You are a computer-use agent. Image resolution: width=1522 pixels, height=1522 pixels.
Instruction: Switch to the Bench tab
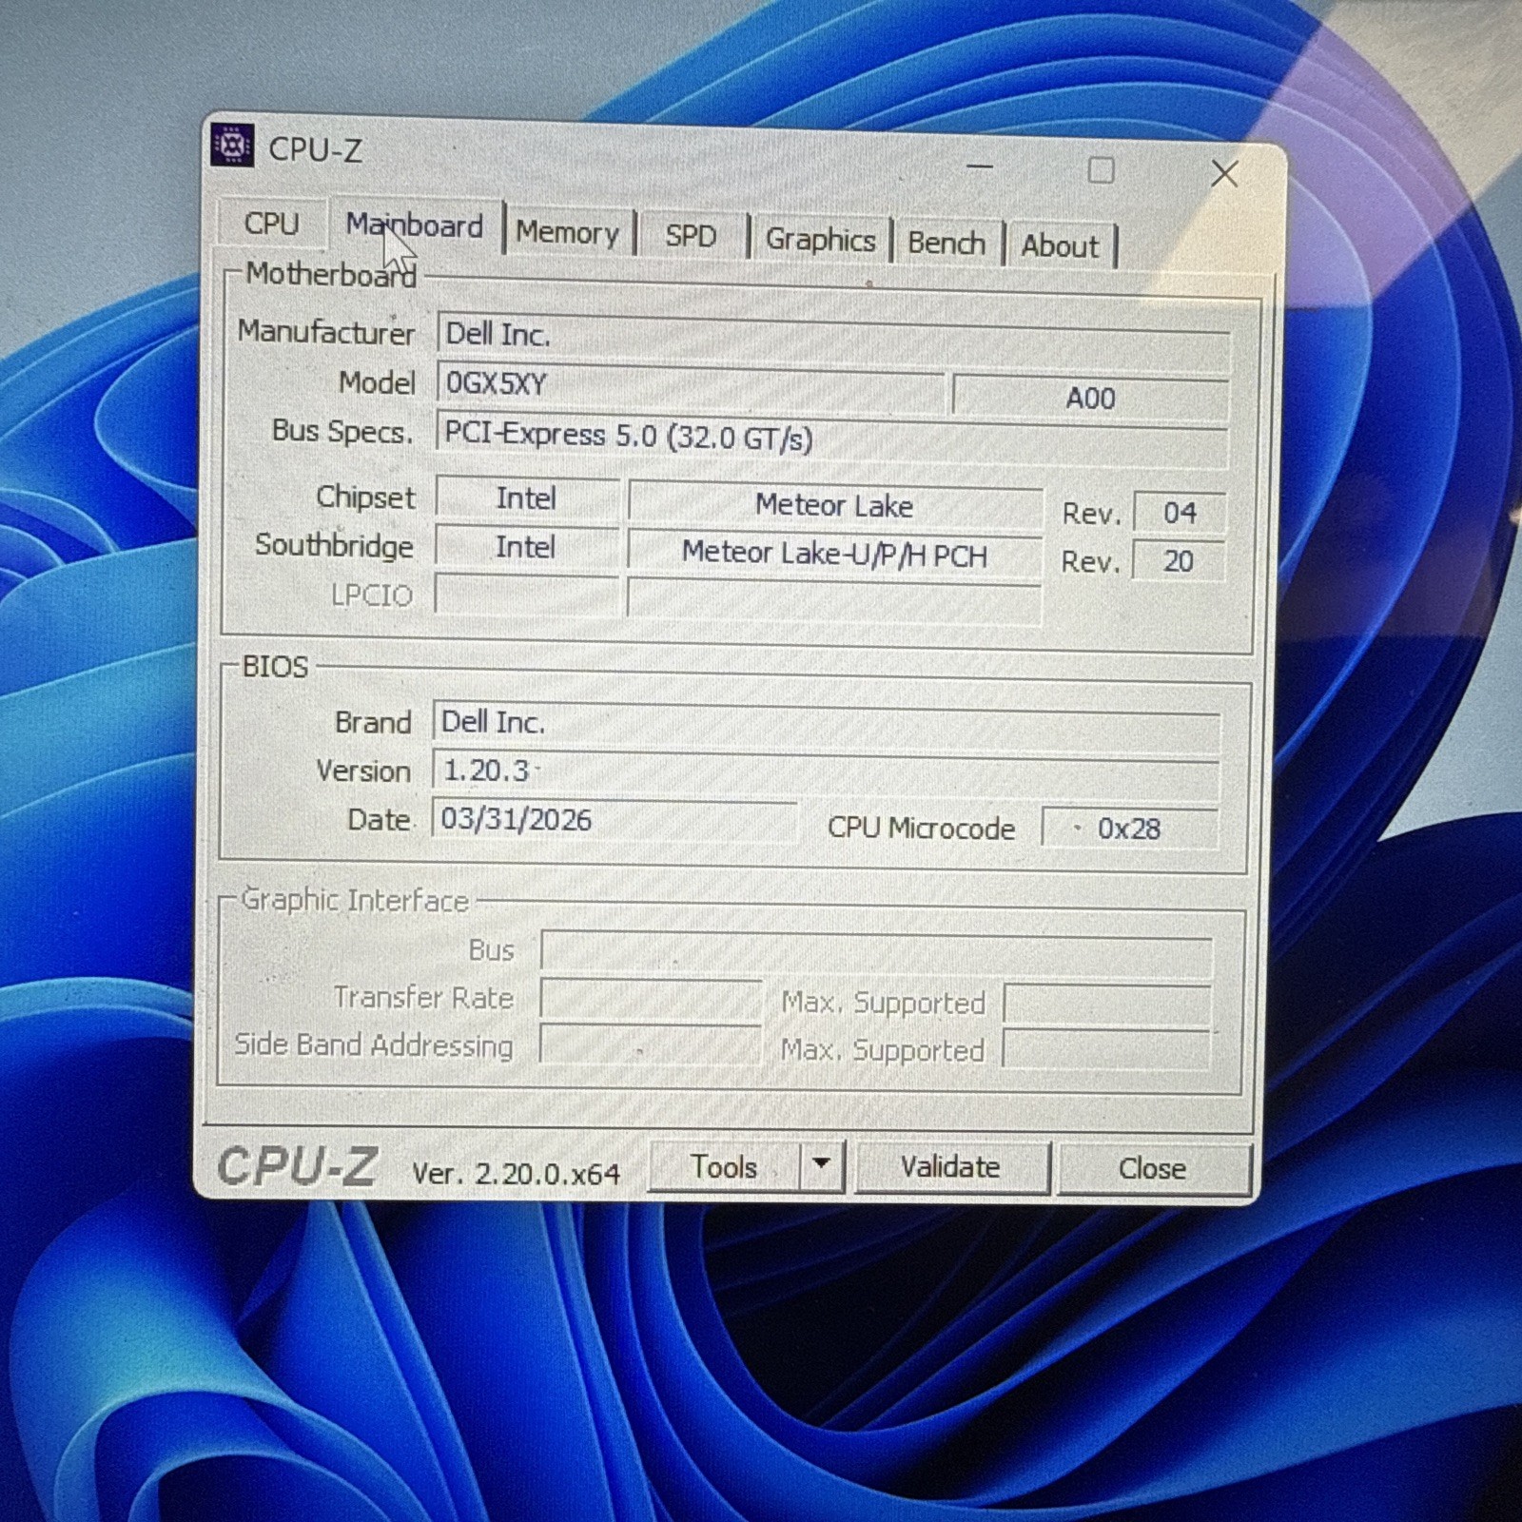pos(946,244)
